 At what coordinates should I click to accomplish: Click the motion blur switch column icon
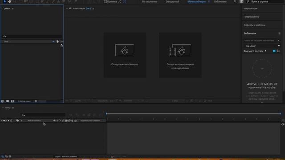[x=69, y=120]
